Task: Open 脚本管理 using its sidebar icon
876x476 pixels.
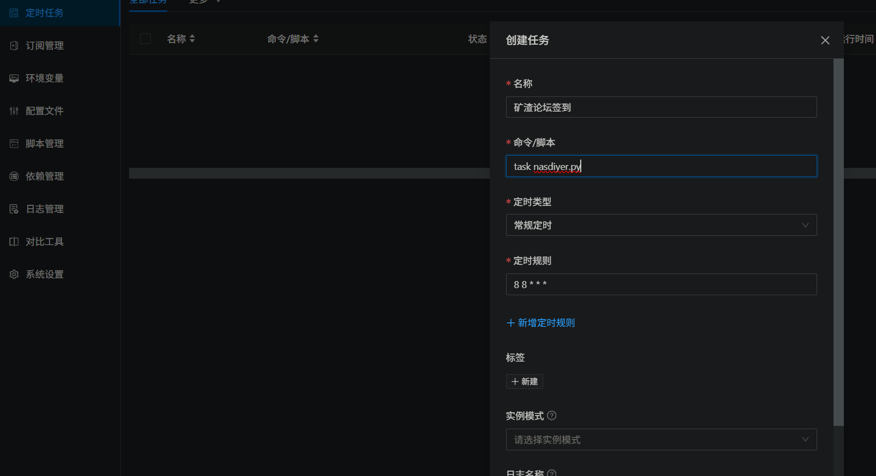Action: [14, 144]
